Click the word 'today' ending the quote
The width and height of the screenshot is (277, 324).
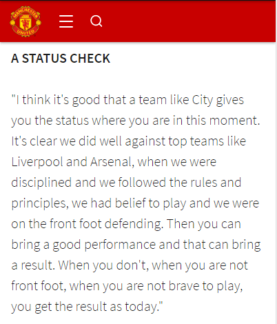tap(141, 307)
